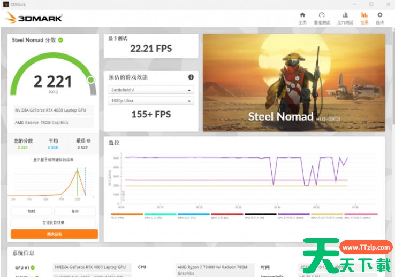Click the Save (保存) button
395x277 pixels.
click(75, 211)
